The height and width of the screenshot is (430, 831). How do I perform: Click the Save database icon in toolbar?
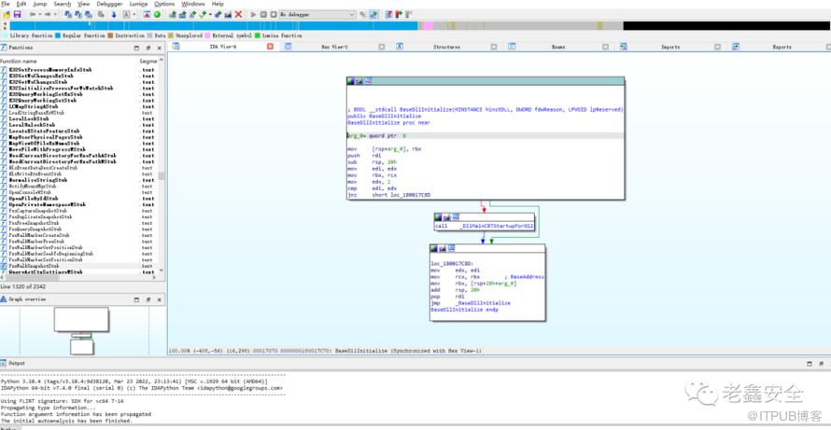pyautogui.click(x=17, y=15)
